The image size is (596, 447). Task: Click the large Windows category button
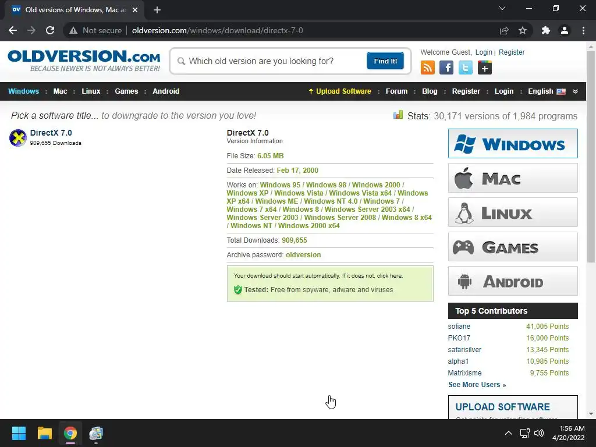click(513, 144)
